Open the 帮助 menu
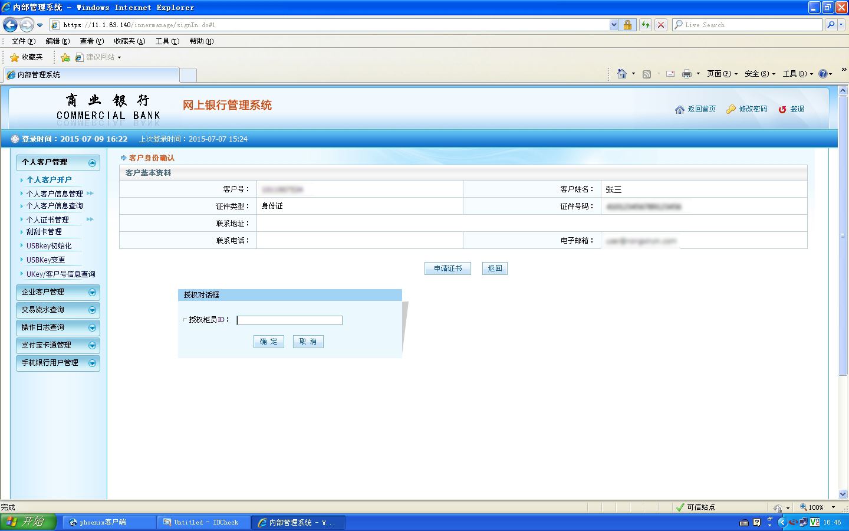This screenshot has height=531, width=849. (201, 41)
